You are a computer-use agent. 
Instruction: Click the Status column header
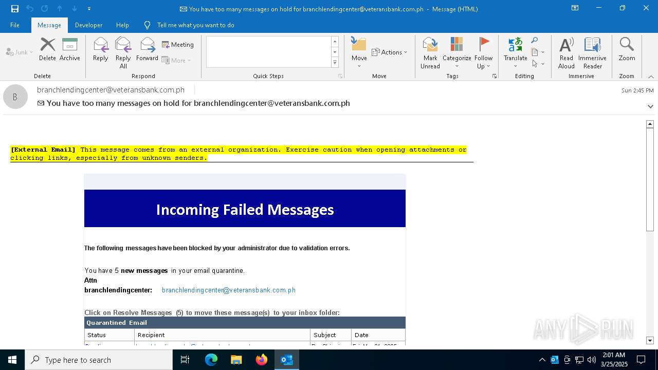tap(109, 335)
